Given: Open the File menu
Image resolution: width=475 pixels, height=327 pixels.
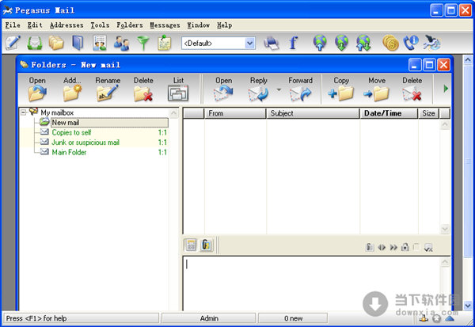Looking at the screenshot, I should 13,25.
